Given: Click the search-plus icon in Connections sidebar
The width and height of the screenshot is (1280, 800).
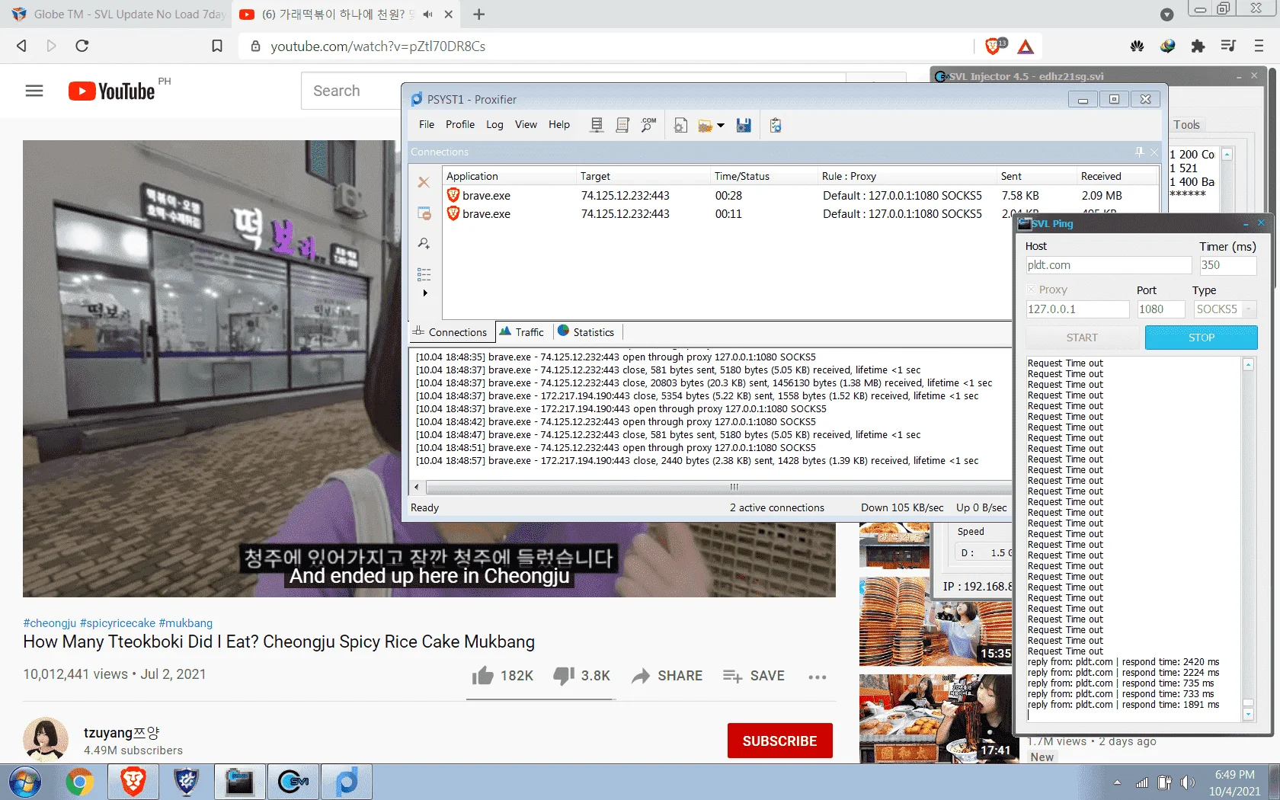Looking at the screenshot, I should click(x=424, y=244).
